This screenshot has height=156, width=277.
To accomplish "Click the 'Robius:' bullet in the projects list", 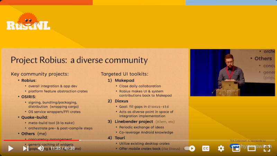I will click(29, 81).
